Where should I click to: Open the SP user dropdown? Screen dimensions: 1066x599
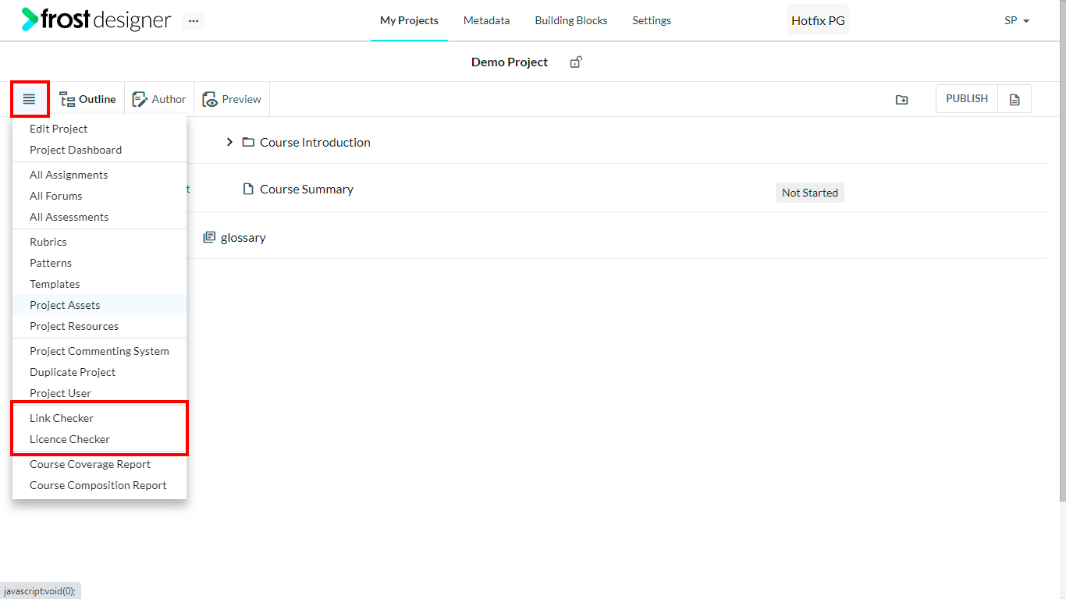1017,20
